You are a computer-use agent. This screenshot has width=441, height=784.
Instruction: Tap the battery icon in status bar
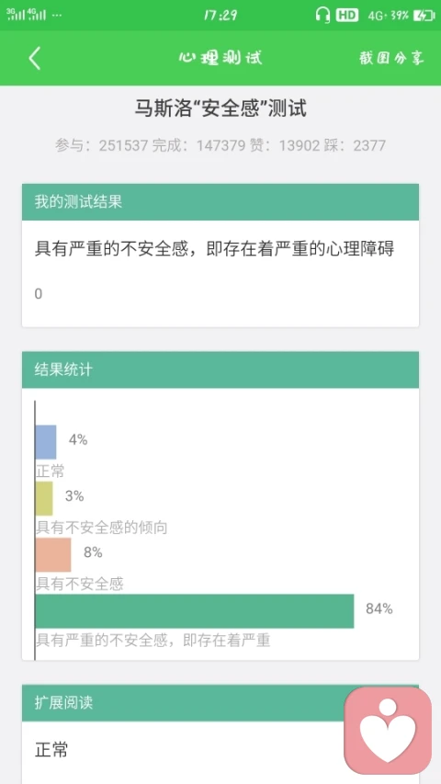pyautogui.click(x=424, y=16)
